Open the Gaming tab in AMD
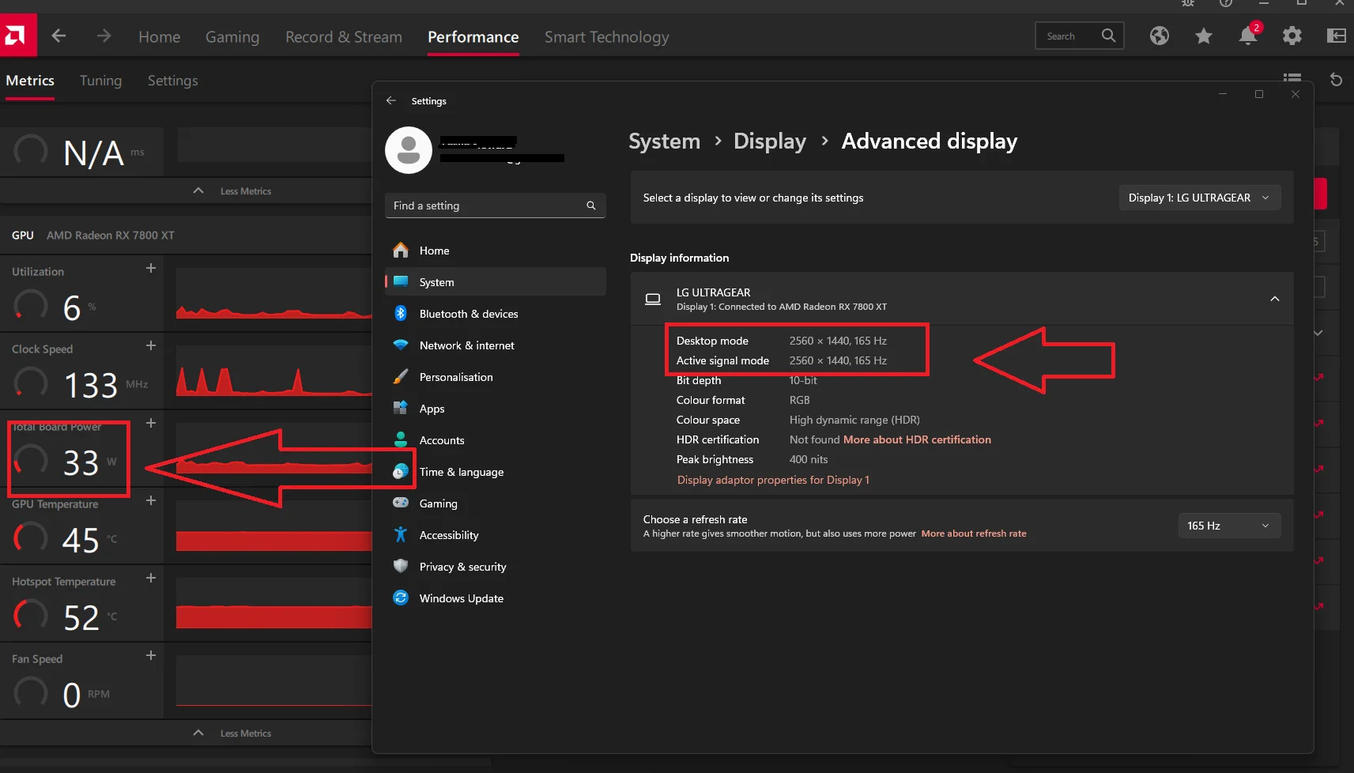Screen dimensions: 1354x773 click(232, 37)
